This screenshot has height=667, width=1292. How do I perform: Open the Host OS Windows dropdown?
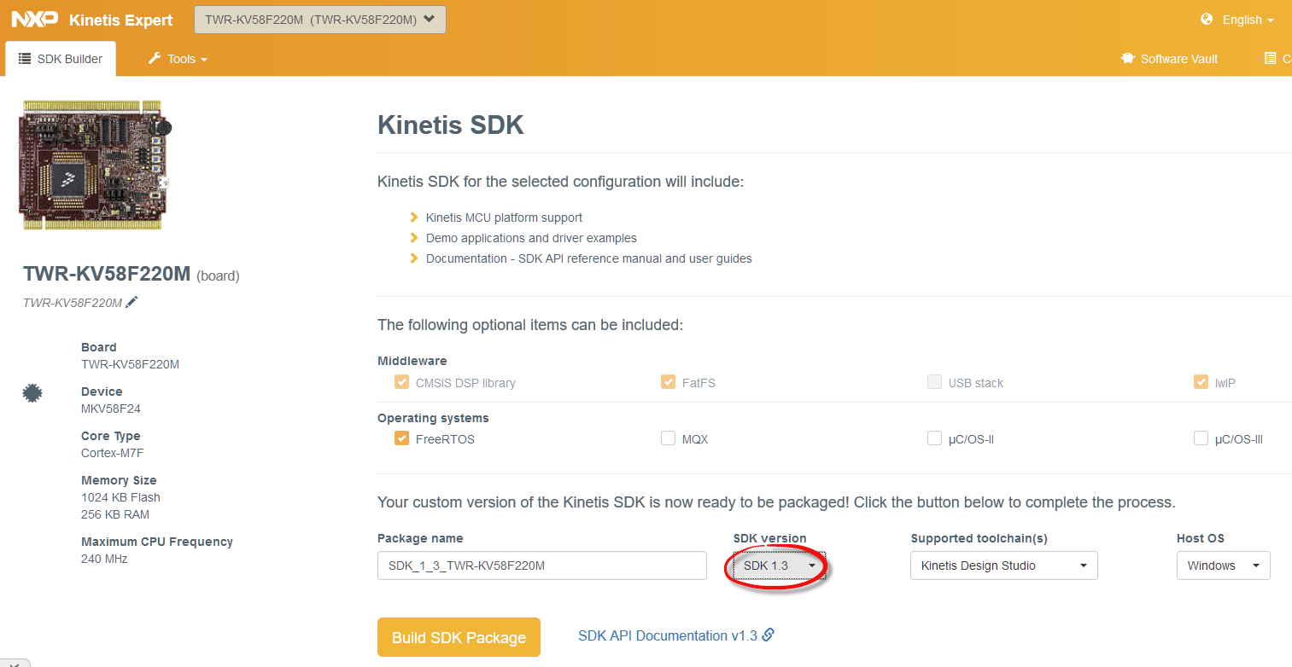coord(1223,565)
